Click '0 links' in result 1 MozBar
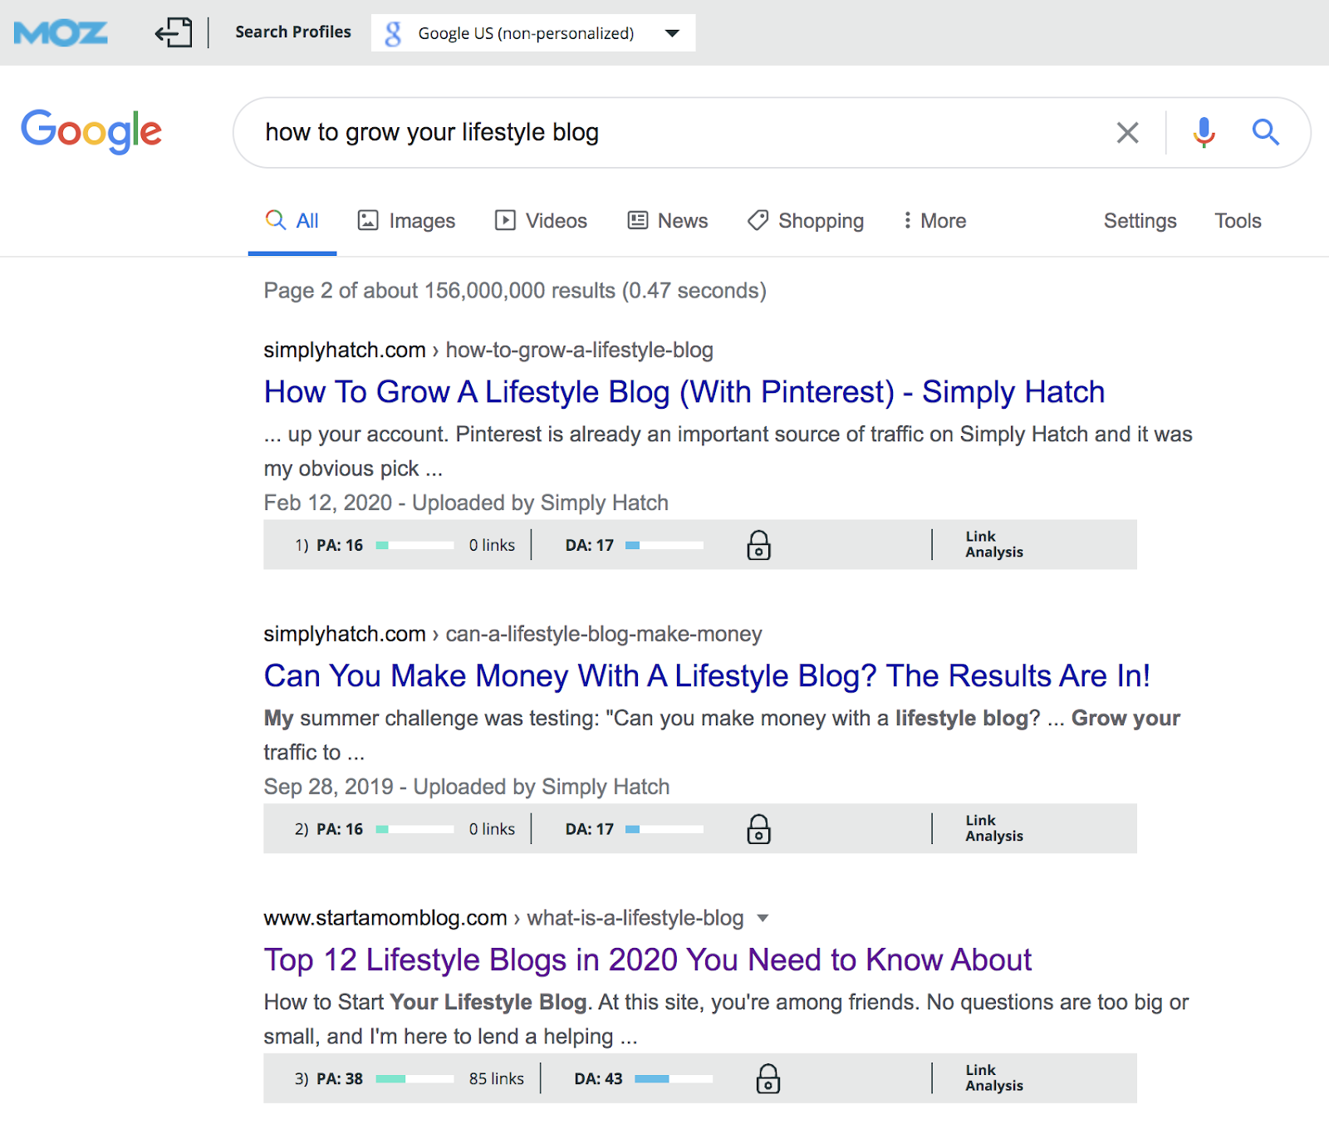The image size is (1329, 1139). pos(492,546)
